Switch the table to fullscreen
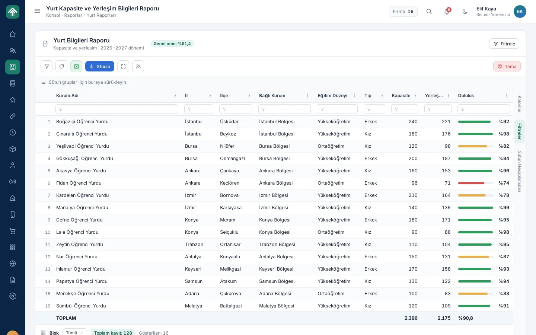Image resolution: width=536 pixels, height=335 pixels. 123,66
